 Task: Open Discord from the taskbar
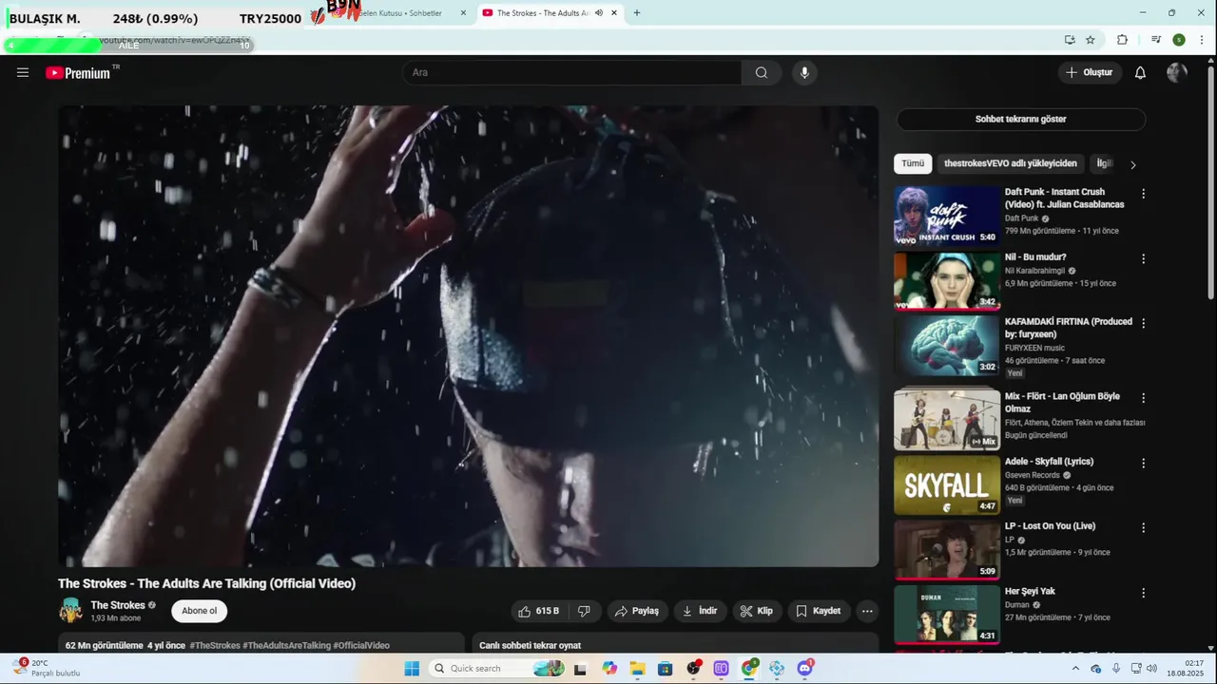[805, 669]
